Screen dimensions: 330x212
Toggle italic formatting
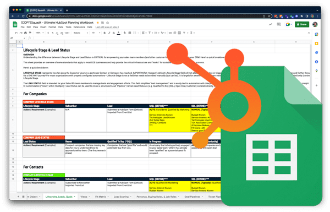(109, 33)
